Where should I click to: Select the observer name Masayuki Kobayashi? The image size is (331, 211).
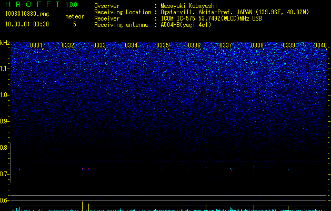(189, 6)
